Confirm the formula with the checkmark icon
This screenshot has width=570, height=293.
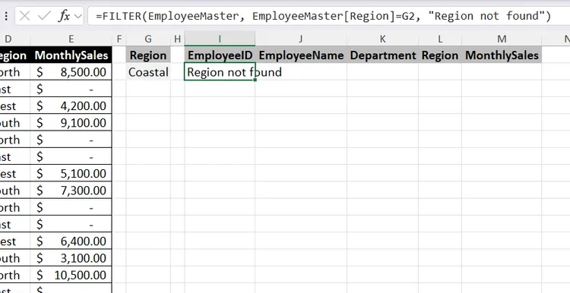pyautogui.click(x=44, y=17)
